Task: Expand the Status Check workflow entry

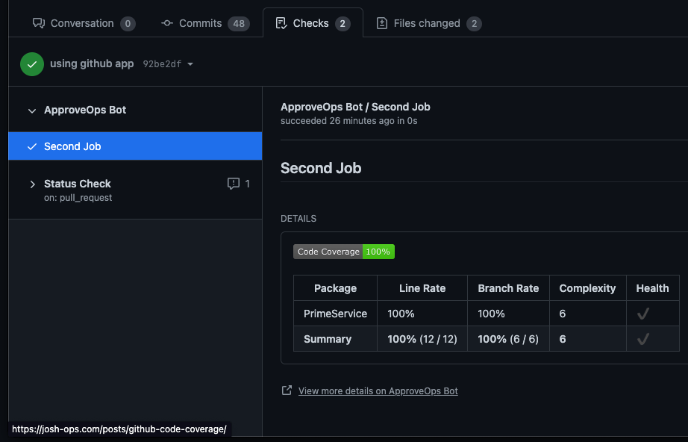Action: click(x=32, y=183)
